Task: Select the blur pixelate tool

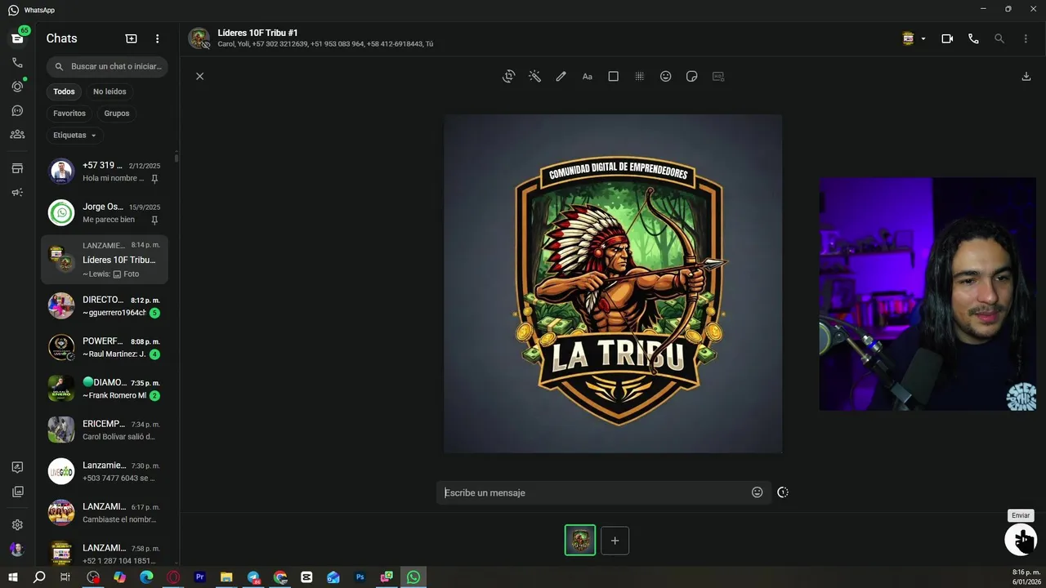Action: (x=639, y=76)
